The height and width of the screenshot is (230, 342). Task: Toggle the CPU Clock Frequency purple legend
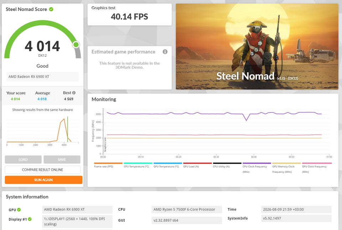click(257, 168)
